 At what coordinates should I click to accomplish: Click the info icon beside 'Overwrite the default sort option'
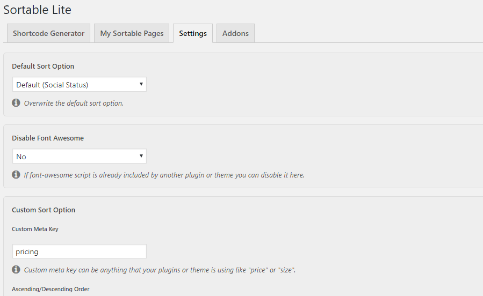pyautogui.click(x=16, y=102)
